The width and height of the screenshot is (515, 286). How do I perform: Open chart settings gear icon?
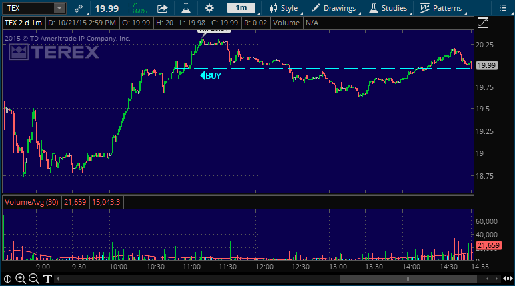(209, 8)
